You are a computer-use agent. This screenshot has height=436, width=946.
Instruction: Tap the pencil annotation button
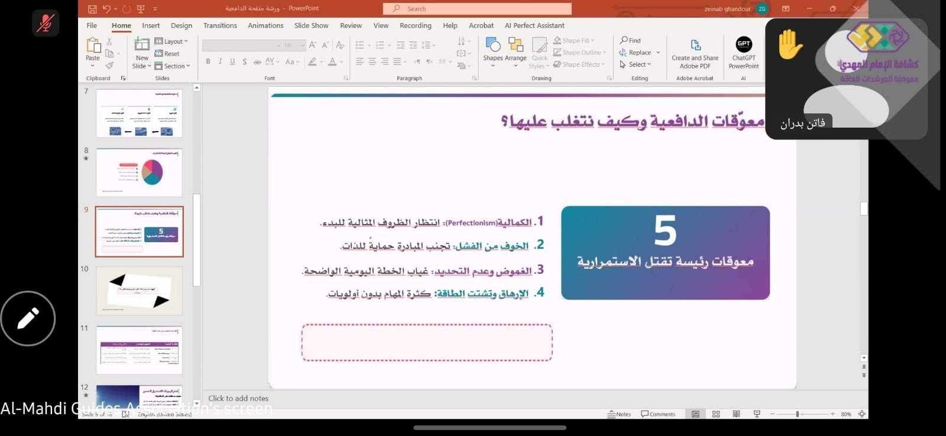pos(28,318)
